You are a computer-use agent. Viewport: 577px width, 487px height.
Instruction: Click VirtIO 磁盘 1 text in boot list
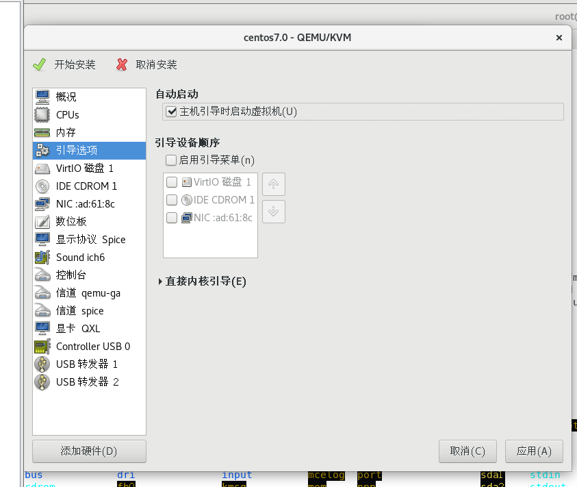(222, 182)
